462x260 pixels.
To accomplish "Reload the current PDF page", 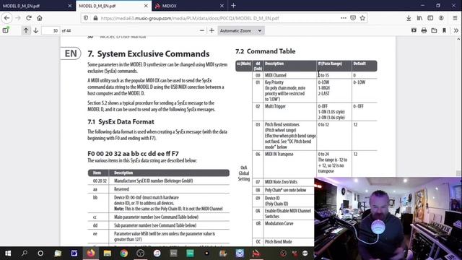I will [29, 18].
